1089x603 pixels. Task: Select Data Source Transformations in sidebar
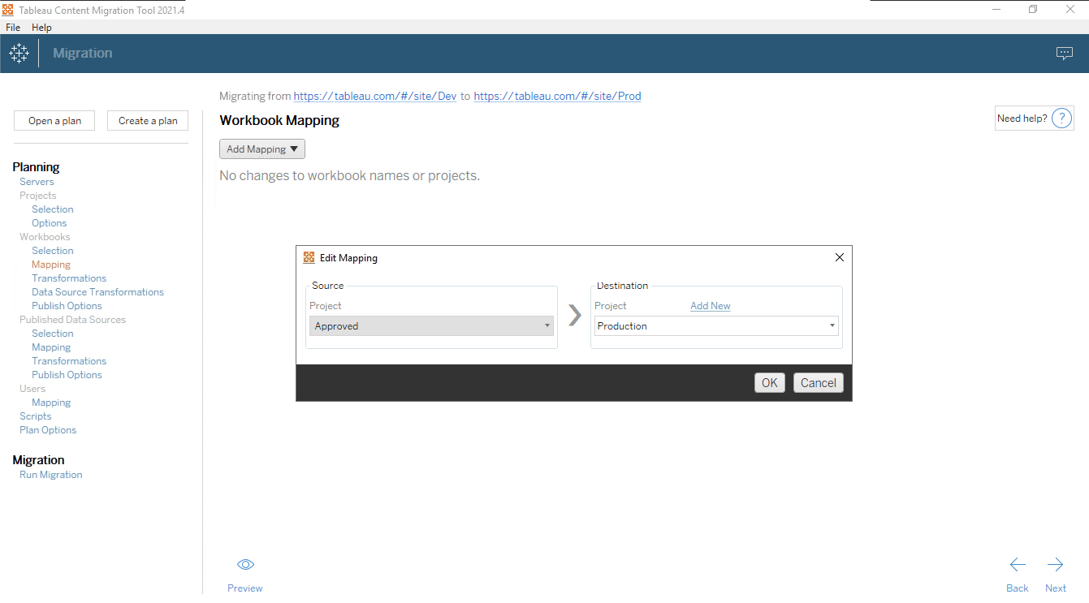pos(97,292)
